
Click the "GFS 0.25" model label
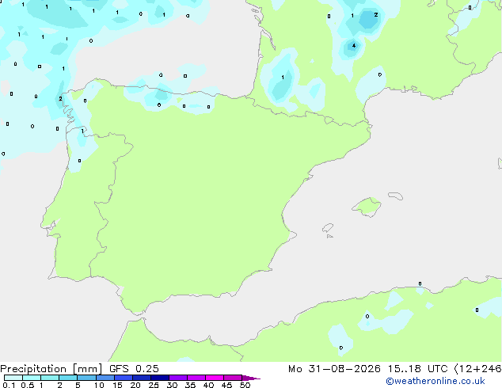[134, 369]
